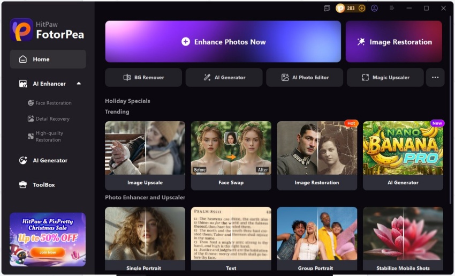
Task: Click the gold coin credits icon
Action: tap(340, 8)
